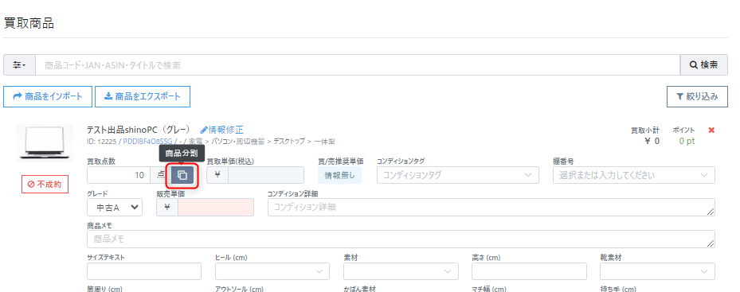
Task: Expand the 棚番号 dropdown
Action: (x=634, y=175)
